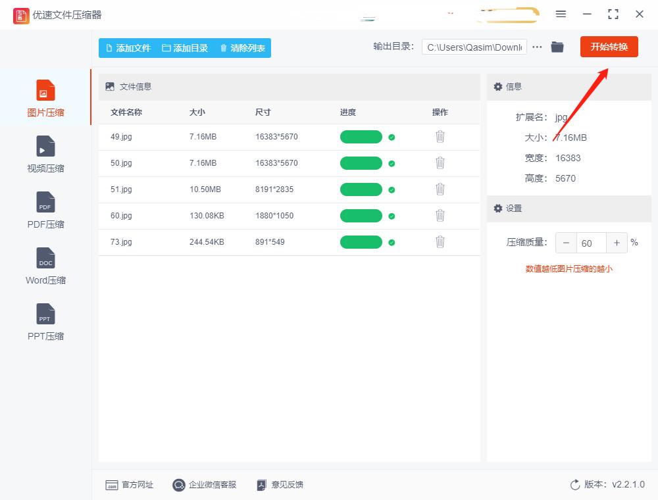658x500 pixels.
Task: Visit the 官方网址 official website link
Action: [130, 485]
